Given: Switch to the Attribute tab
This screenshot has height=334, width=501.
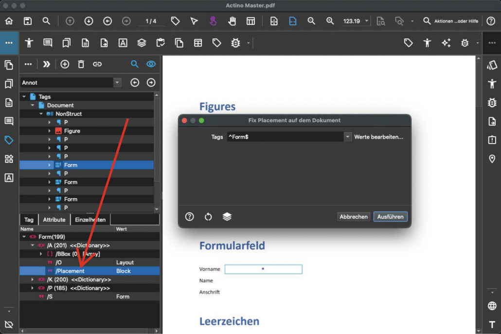Looking at the screenshot, I should point(54,220).
